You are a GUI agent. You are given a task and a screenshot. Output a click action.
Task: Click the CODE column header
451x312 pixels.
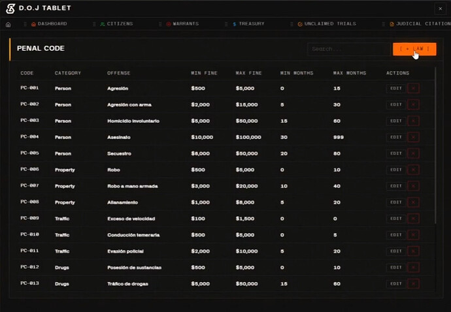point(27,73)
